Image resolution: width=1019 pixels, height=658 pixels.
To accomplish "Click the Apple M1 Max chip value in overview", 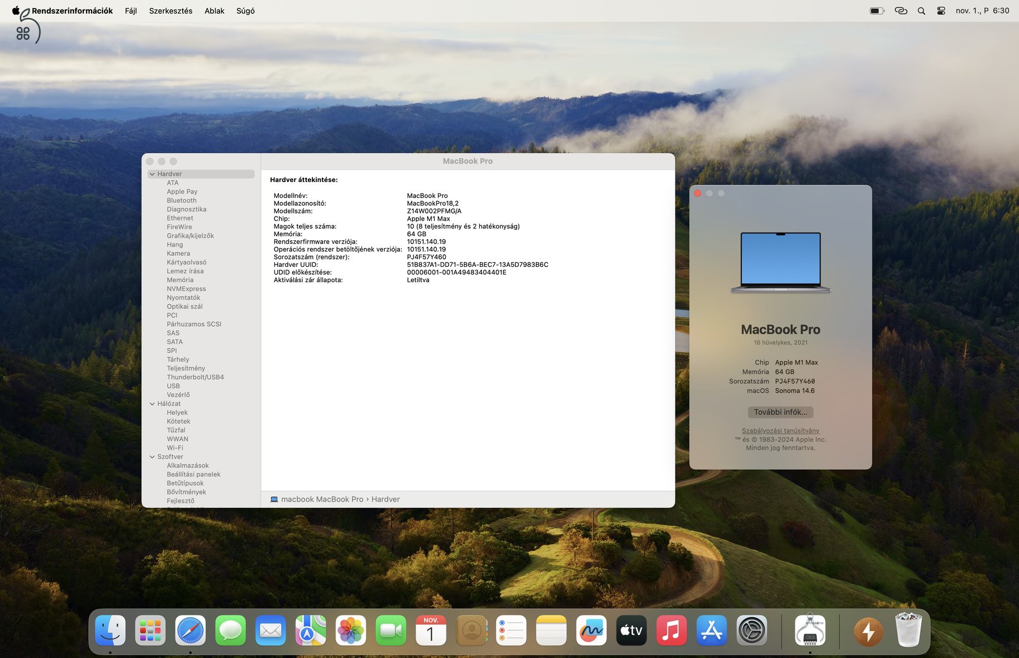I will 428,219.
